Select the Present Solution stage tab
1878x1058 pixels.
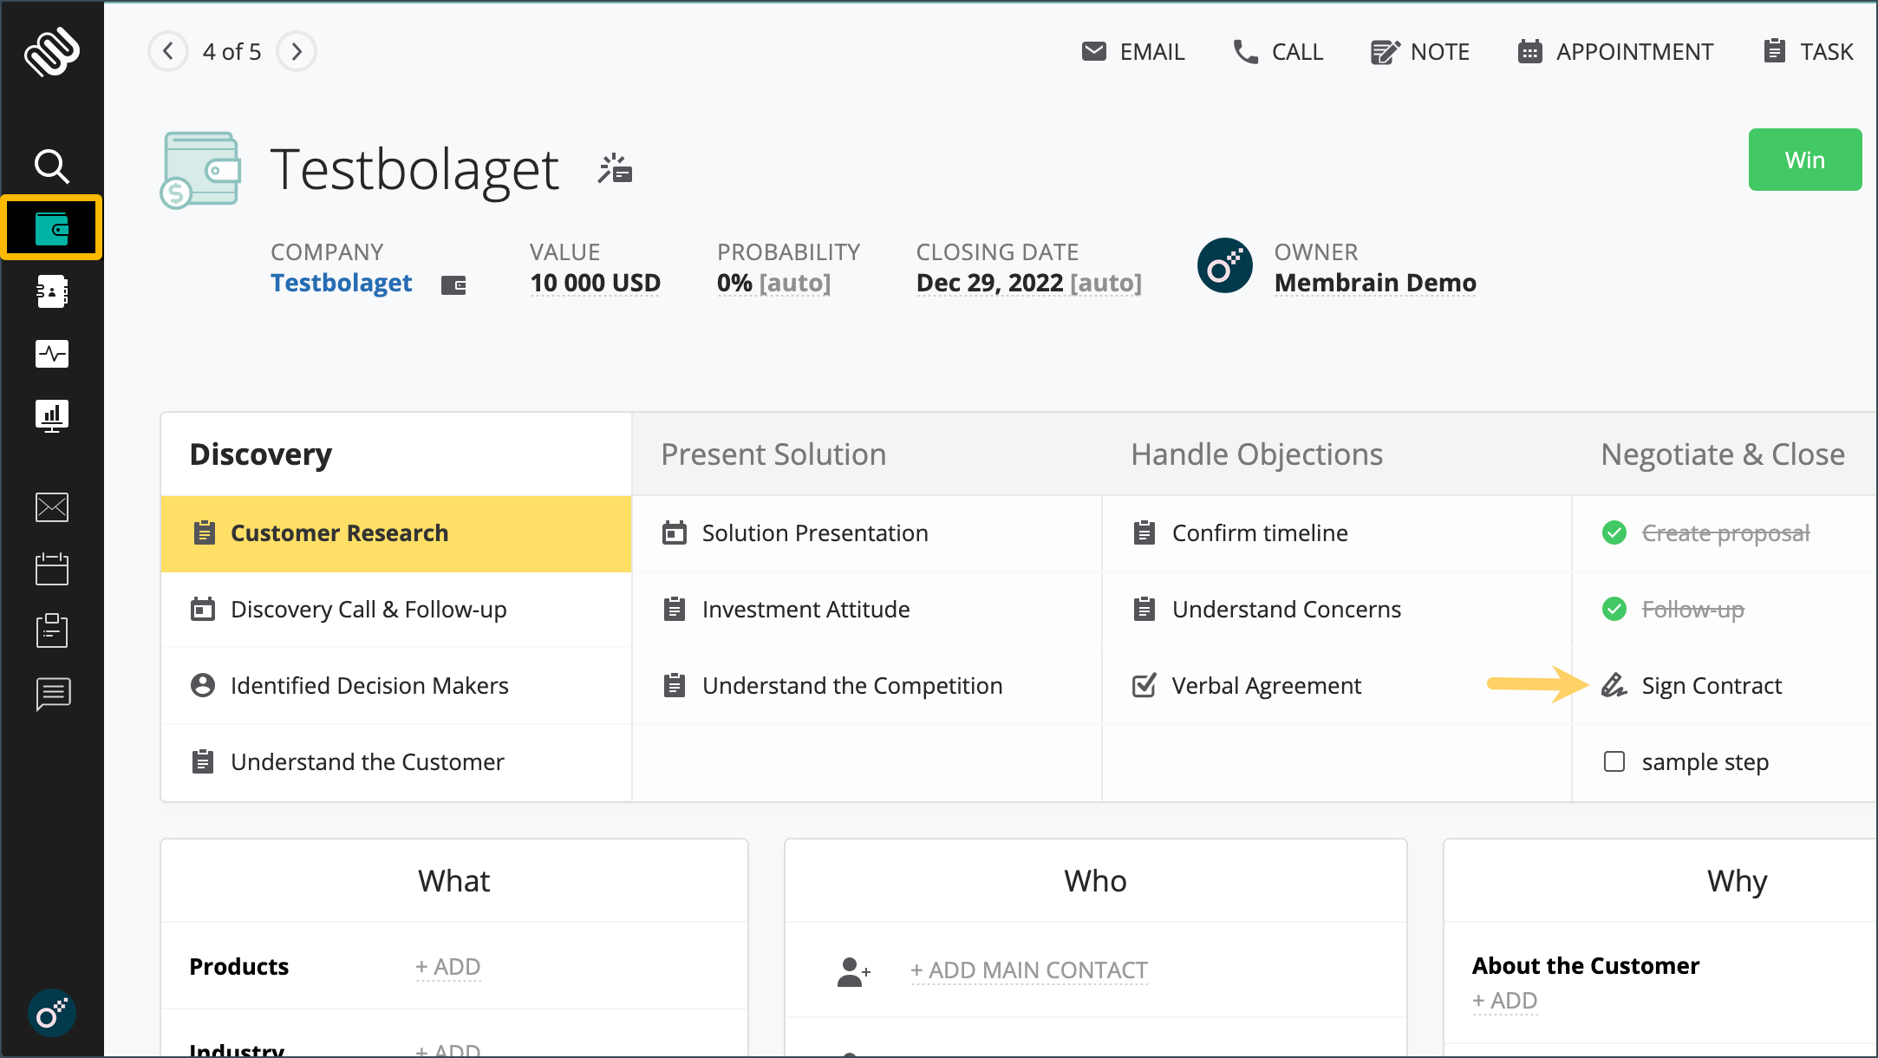click(x=867, y=454)
